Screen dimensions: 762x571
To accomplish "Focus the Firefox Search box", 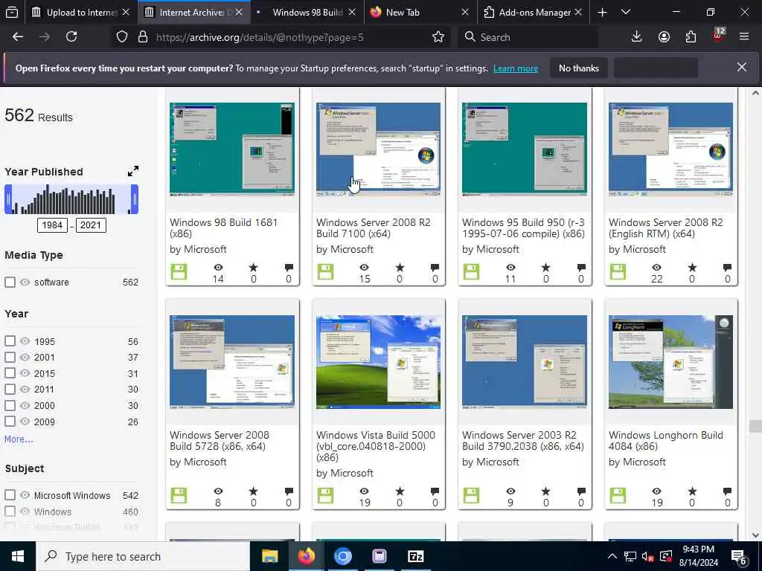I will pos(528,37).
